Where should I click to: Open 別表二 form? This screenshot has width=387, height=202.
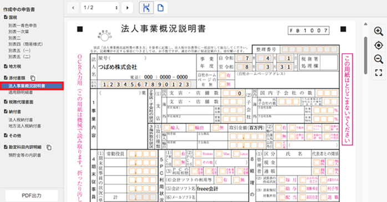[x=14, y=38]
